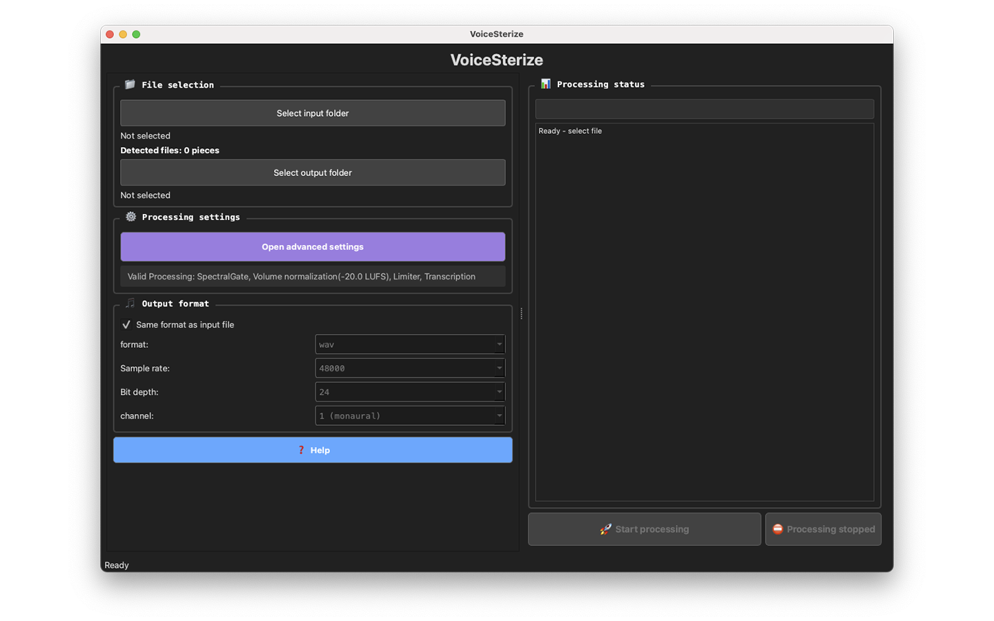Click the music note icon beside Output format
This screenshot has width=994, height=621.
point(129,303)
